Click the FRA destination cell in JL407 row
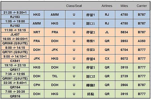Viewport: 151px width, 99px height. click(55, 32)
